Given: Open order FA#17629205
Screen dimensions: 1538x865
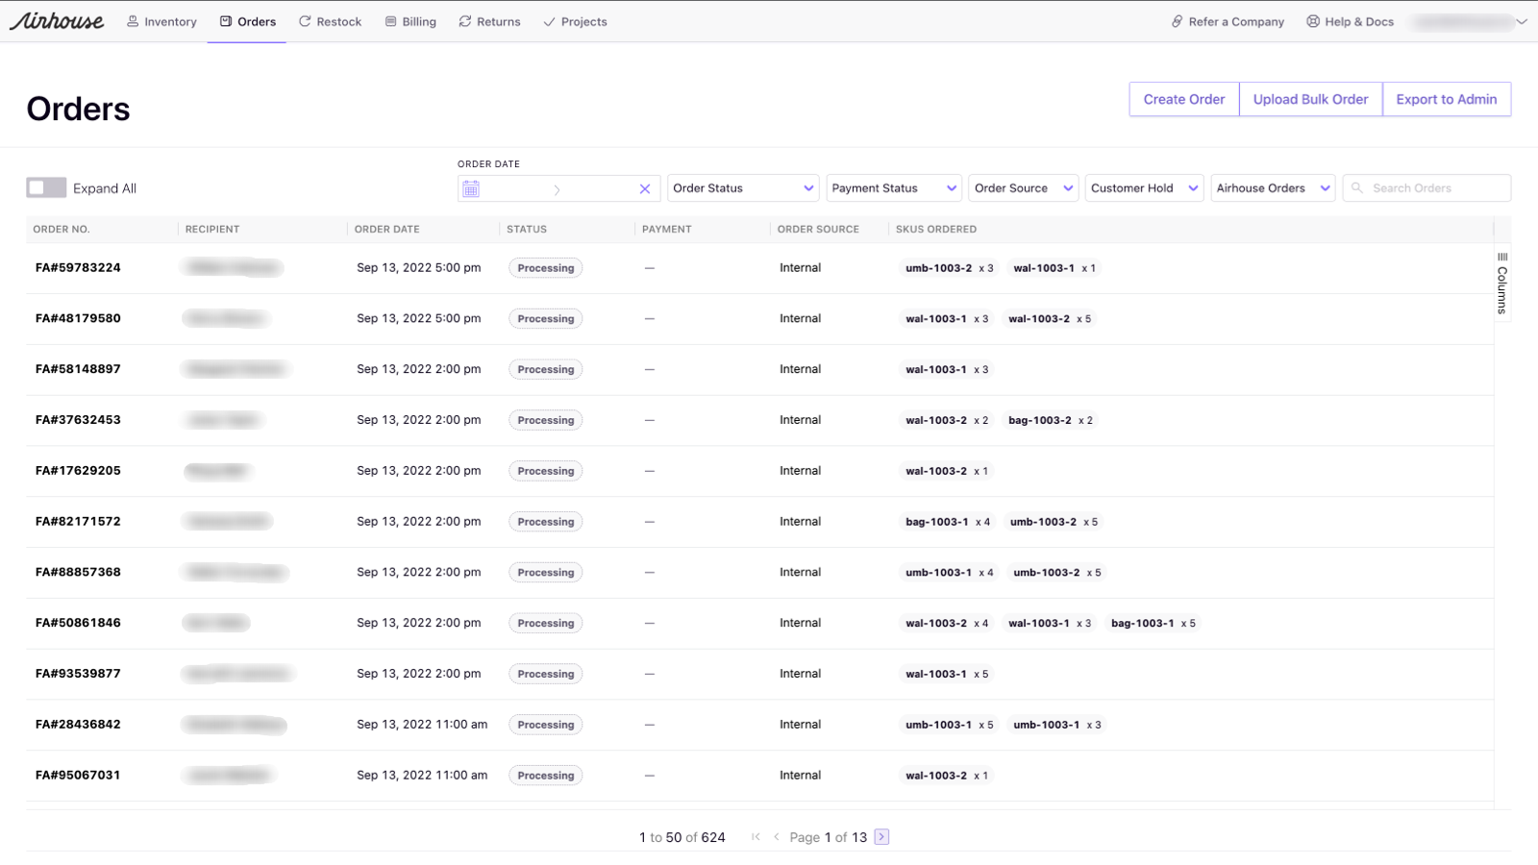Looking at the screenshot, I should click(78, 471).
